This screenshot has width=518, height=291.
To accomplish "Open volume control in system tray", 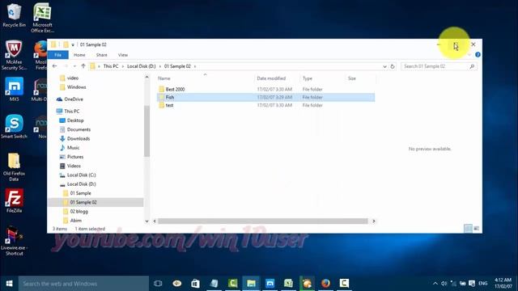I will [444, 284].
